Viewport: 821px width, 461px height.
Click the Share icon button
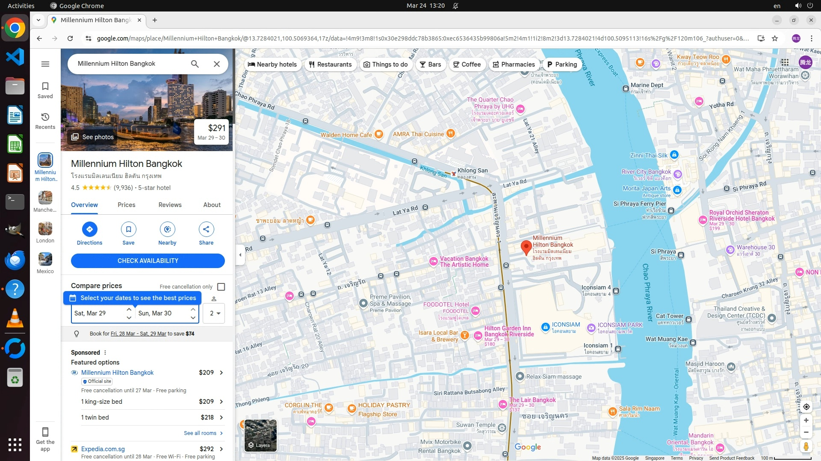(x=206, y=229)
